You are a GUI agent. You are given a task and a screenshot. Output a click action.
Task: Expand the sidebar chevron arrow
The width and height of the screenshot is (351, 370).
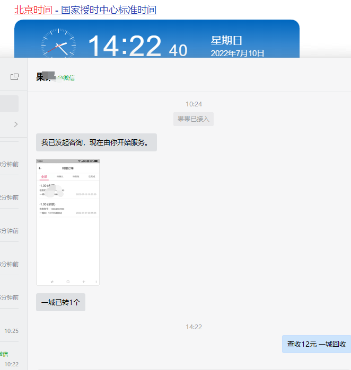pyautogui.click(x=15, y=124)
